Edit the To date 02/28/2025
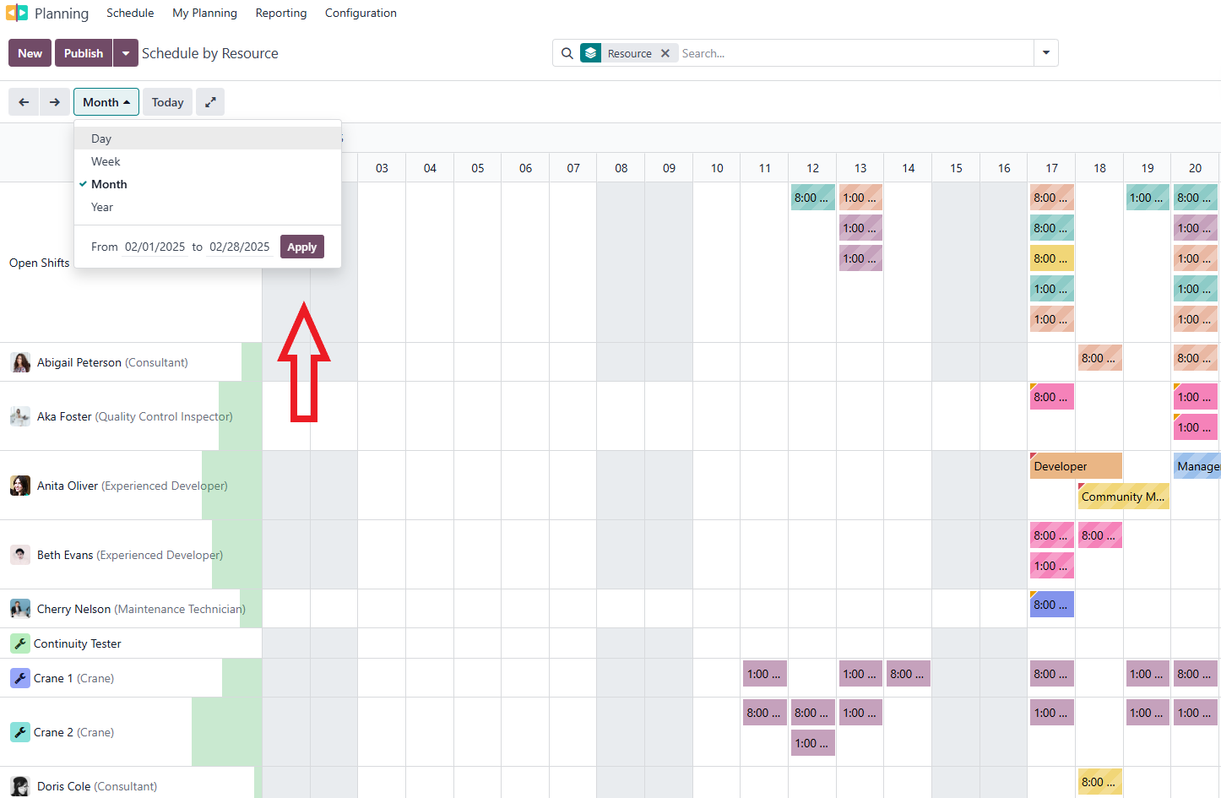Viewport: 1221px width, 798px height. (240, 247)
